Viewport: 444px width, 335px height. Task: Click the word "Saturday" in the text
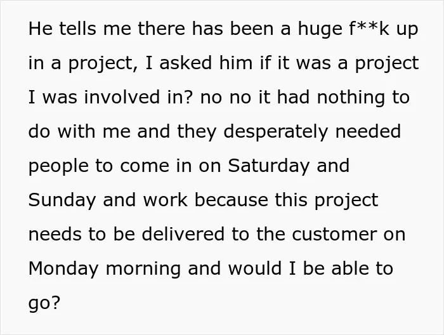[269, 166]
